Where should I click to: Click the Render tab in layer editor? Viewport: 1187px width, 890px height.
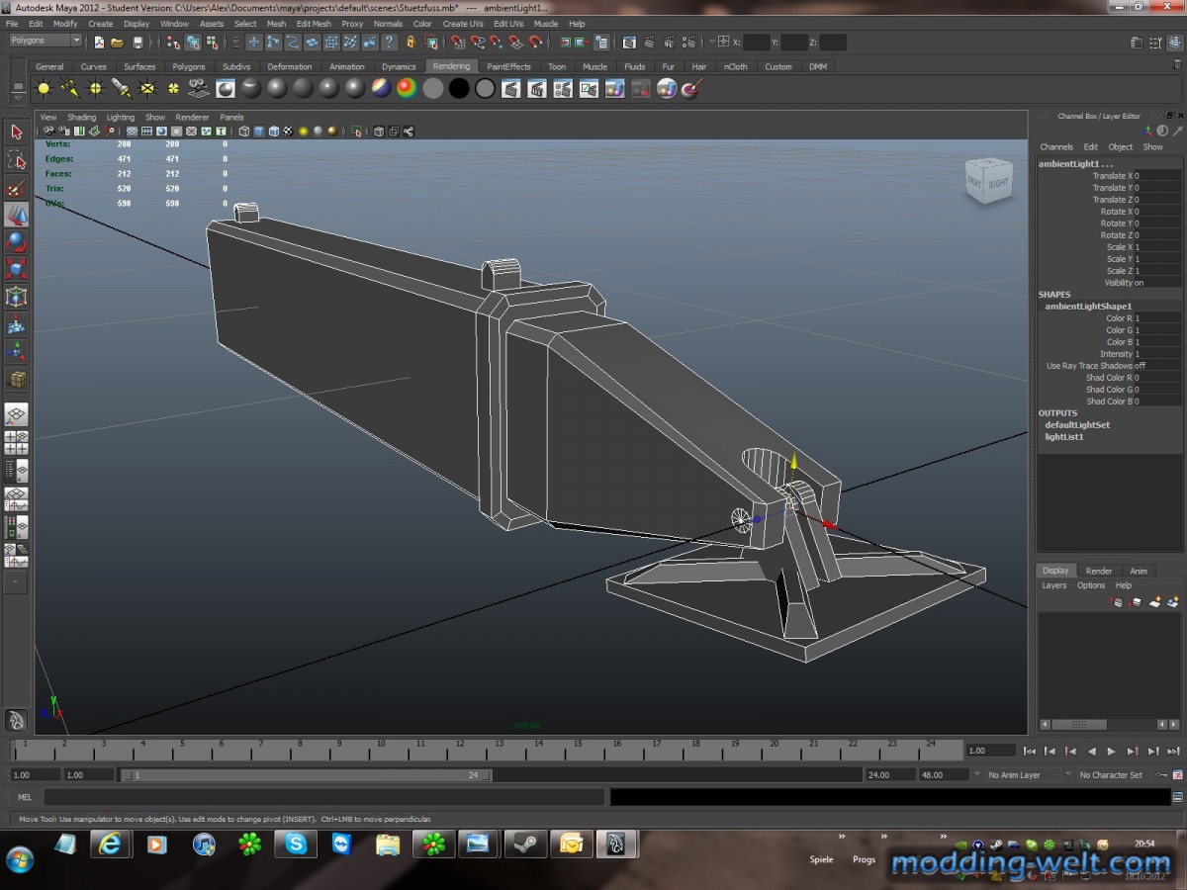point(1099,571)
